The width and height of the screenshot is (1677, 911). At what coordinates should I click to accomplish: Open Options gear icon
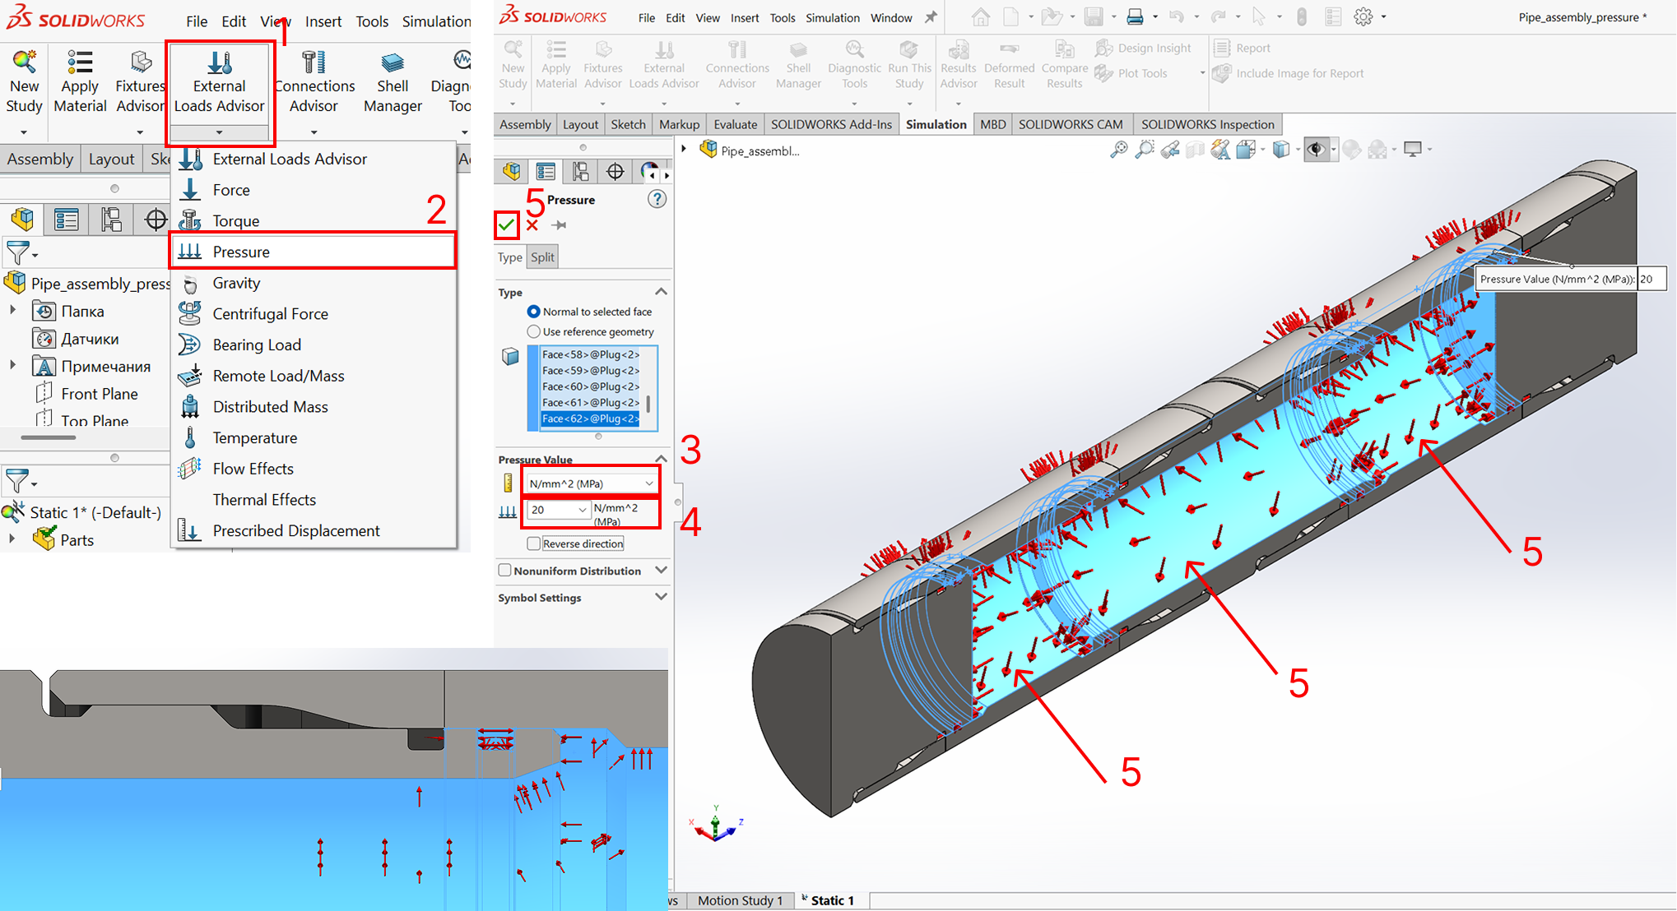click(x=1363, y=16)
